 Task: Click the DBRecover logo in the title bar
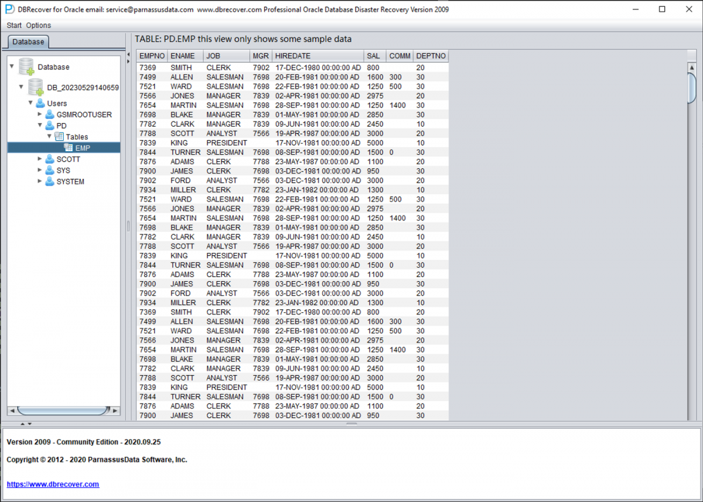coord(8,9)
